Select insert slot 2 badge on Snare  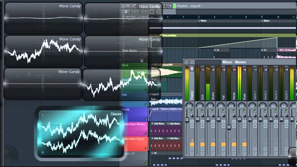click(x=213, y=70)
